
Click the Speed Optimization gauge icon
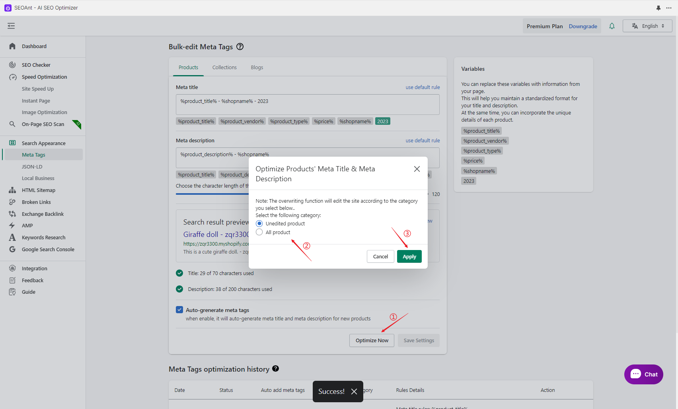[x=12, y=77]
